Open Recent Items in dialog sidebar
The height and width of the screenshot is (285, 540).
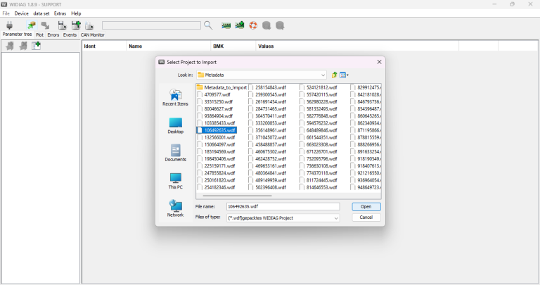pyautogui.click(x=175, y=98)
